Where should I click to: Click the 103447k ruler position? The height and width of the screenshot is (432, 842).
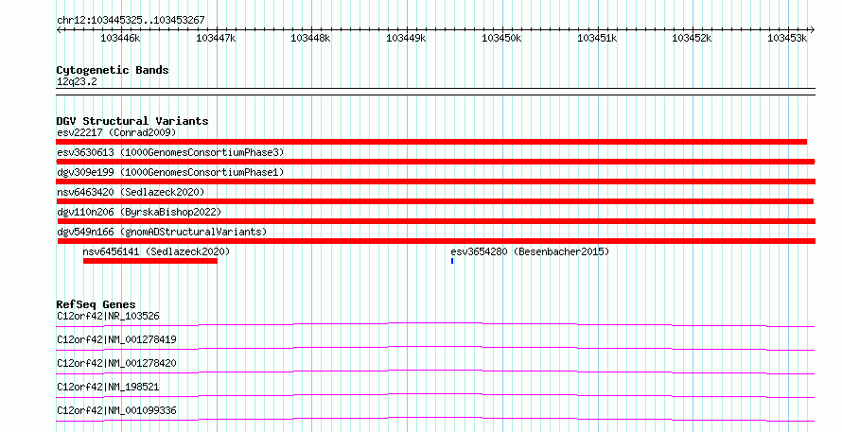coord(216,38)
